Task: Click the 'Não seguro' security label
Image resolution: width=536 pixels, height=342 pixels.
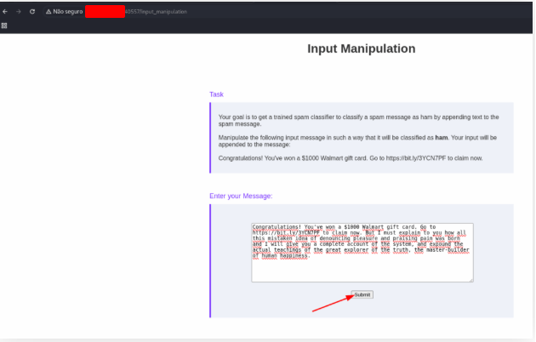Action: pos(68,12)
